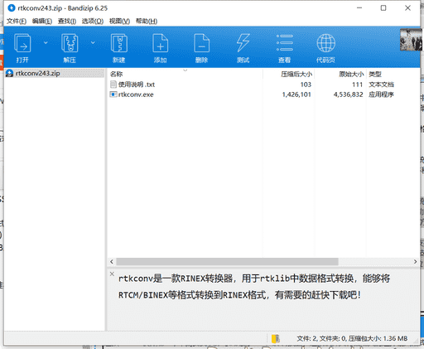424x349 pixels.
Task: Open the 文件(F) menu
Action: (x=17, y=22)
